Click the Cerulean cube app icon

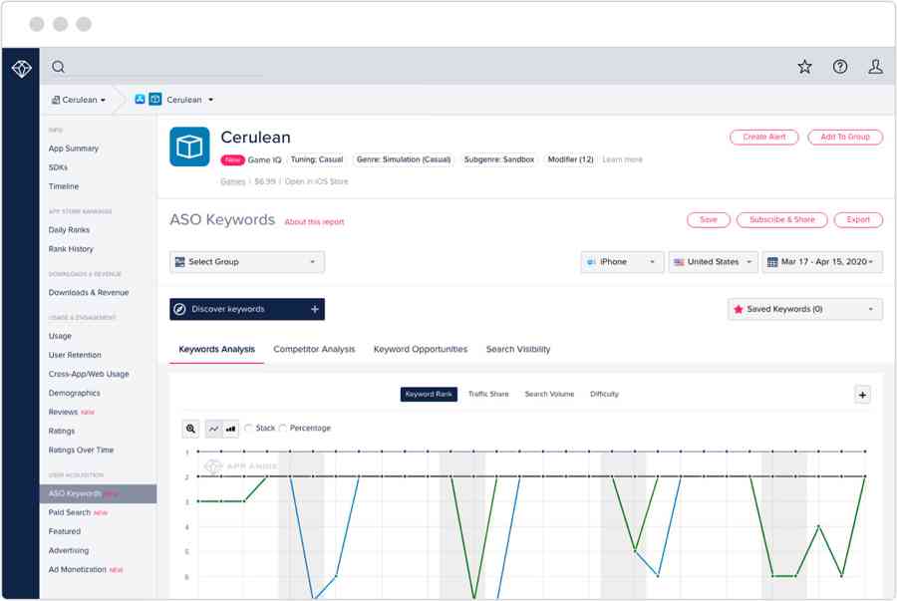pos(189,147)
